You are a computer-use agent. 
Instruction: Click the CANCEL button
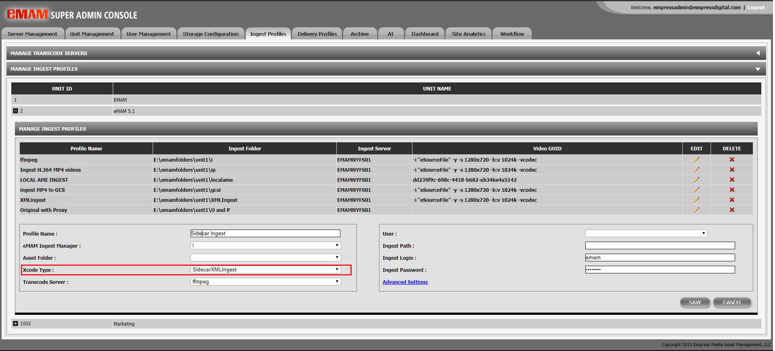pos(732,302)
